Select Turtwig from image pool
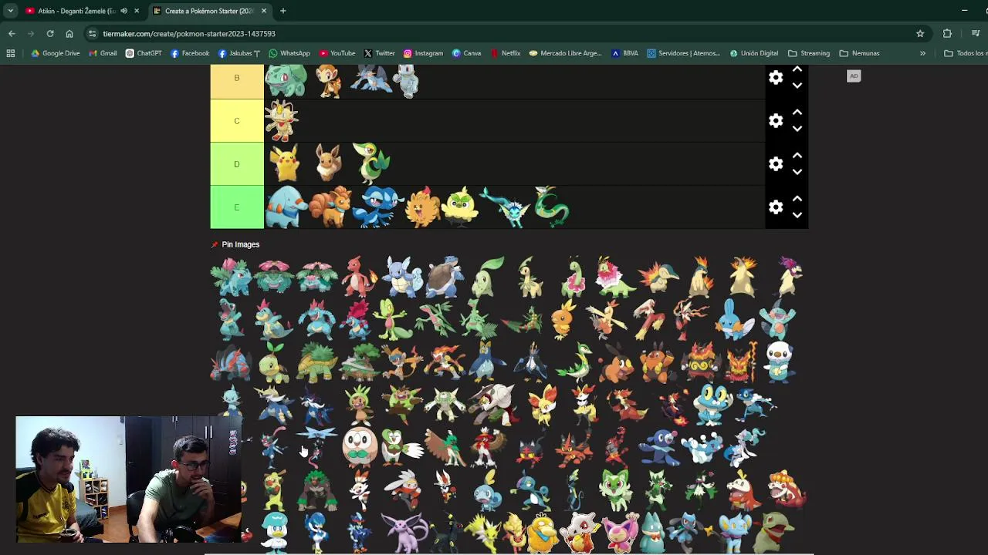 tap(274, 362)
